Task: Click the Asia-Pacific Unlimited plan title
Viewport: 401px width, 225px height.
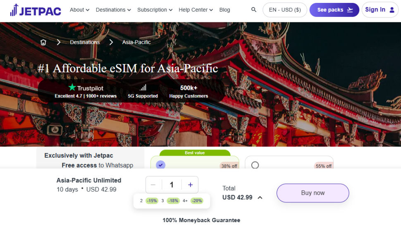Action: (x=89, y=180)
